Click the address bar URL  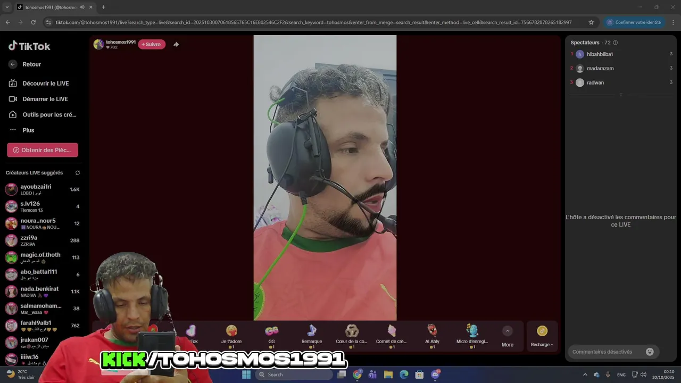coord(313,22)
